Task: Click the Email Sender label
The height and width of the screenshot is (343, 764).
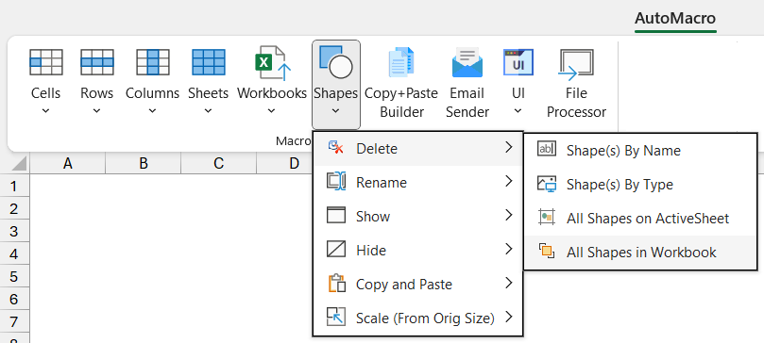Action: tap(467, 103)
